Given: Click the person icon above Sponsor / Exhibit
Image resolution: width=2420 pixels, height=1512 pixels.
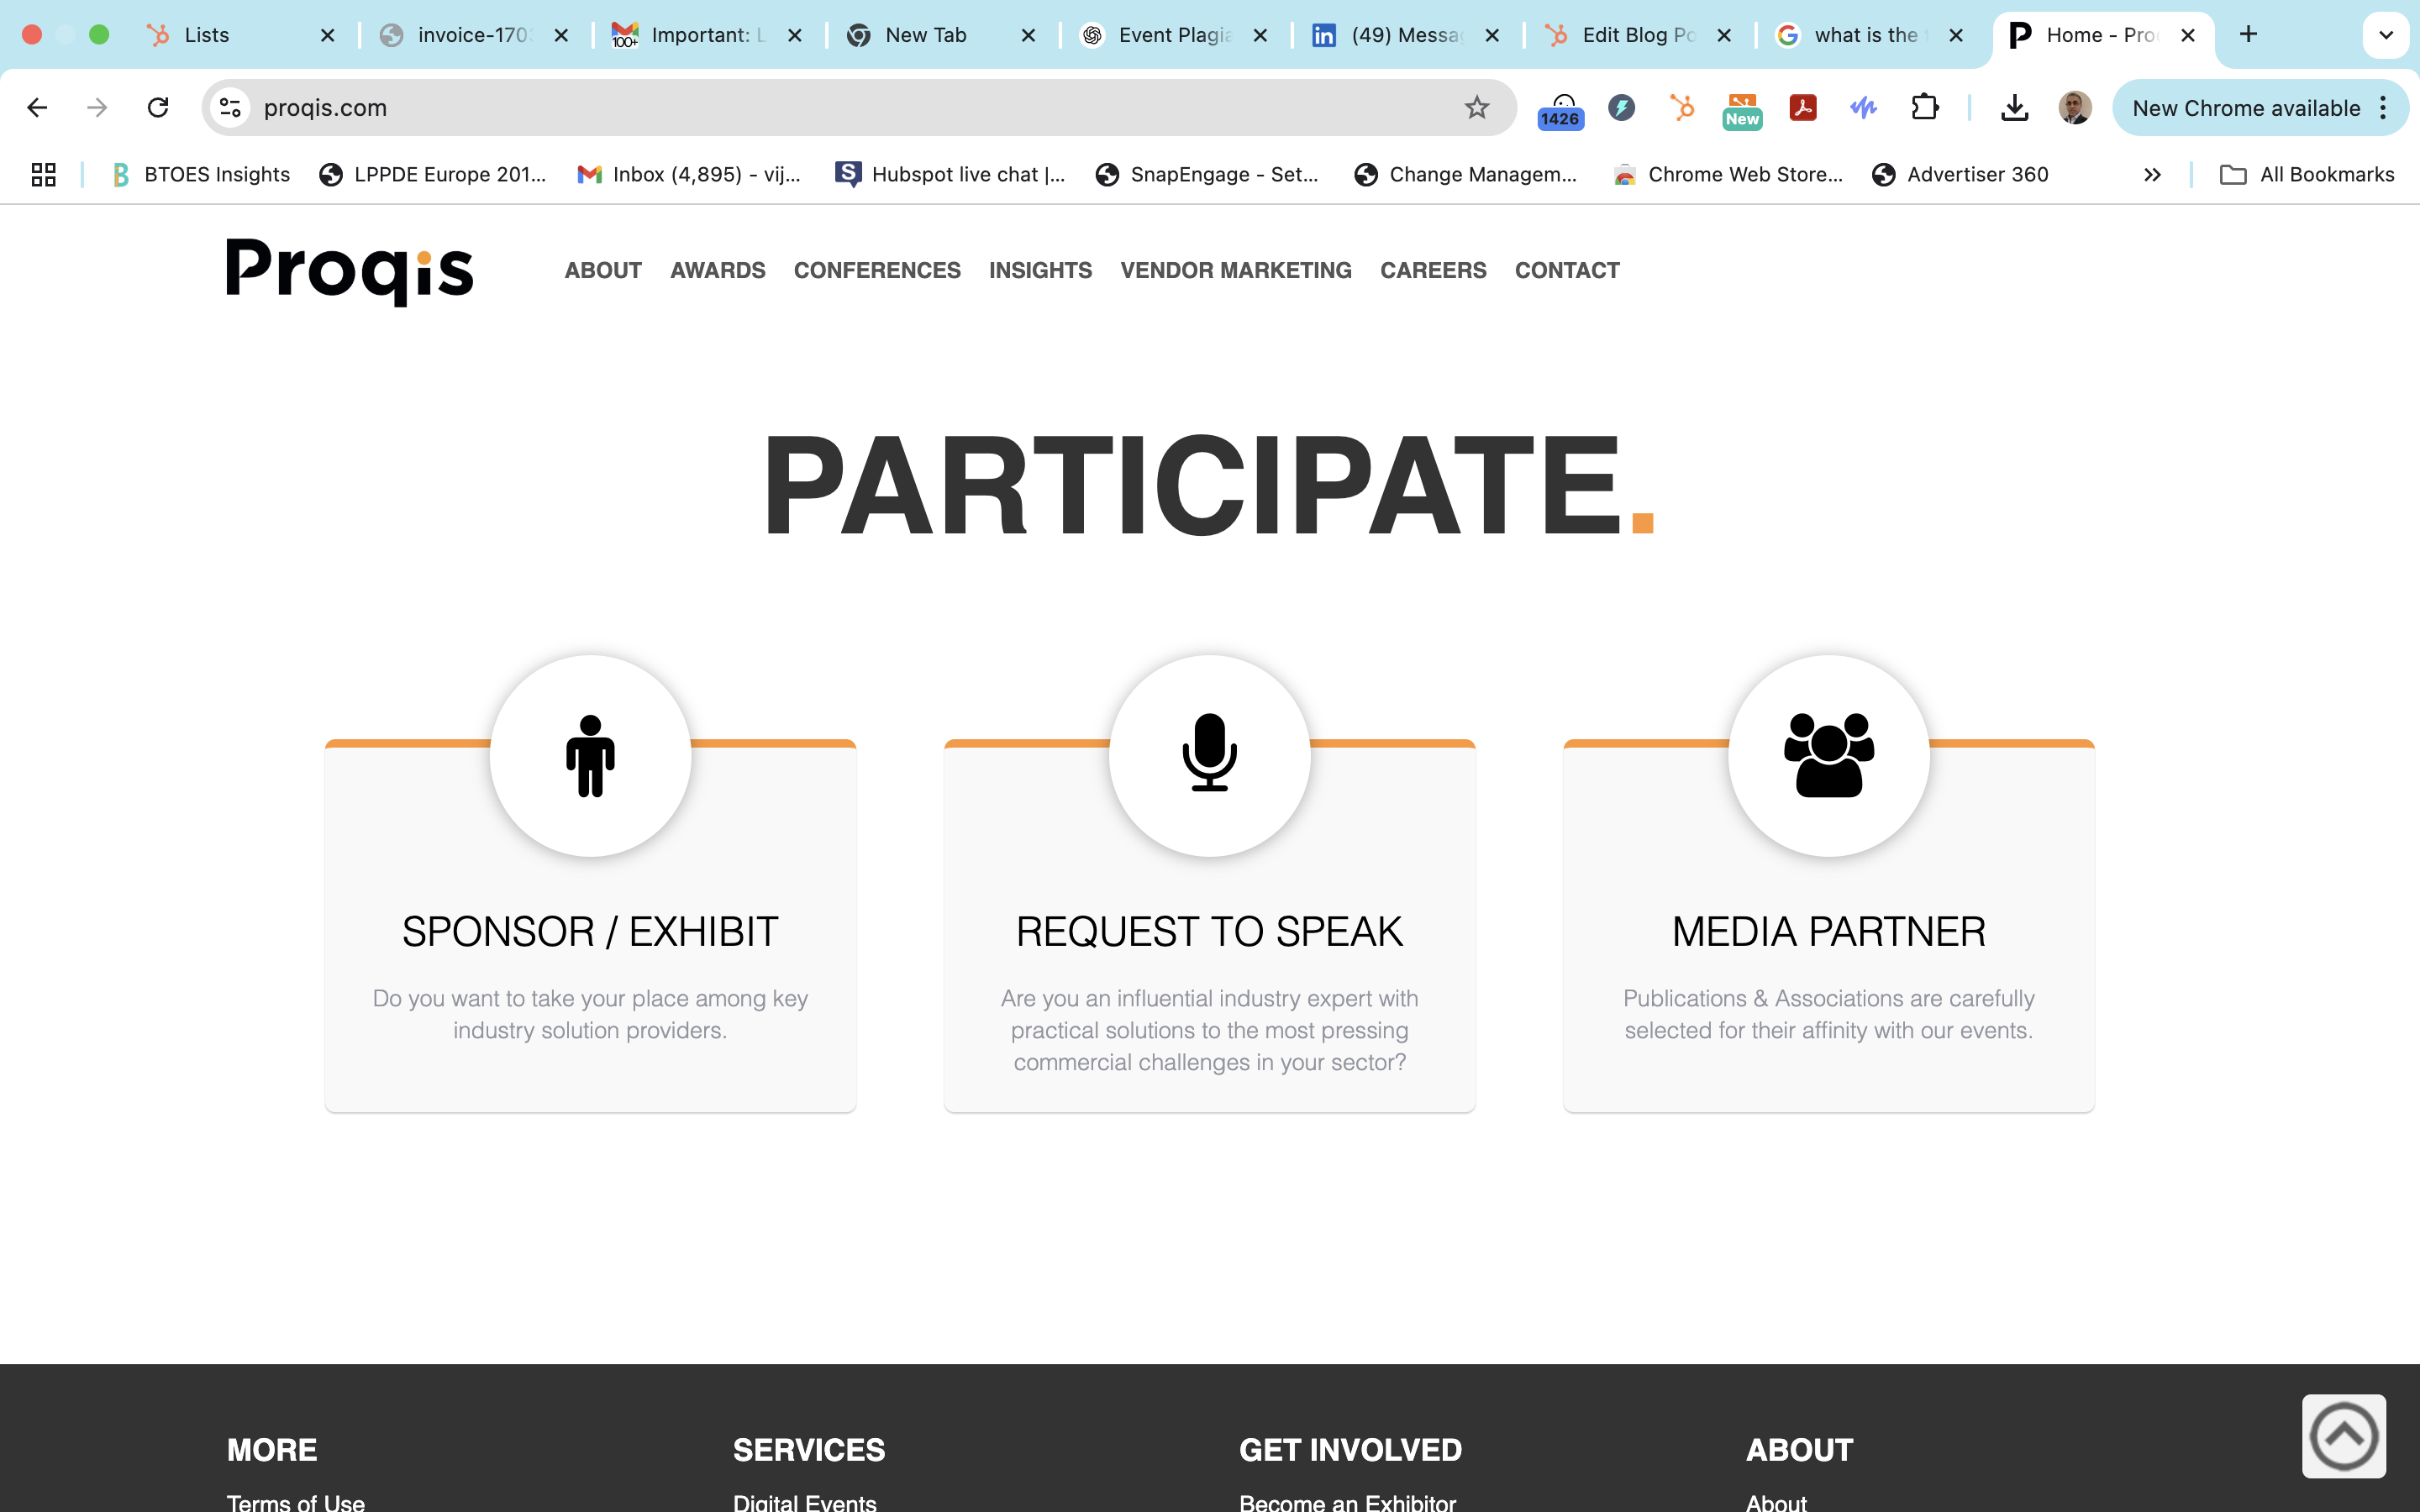Looking at the screenshot, I should [x=590, y=754].
